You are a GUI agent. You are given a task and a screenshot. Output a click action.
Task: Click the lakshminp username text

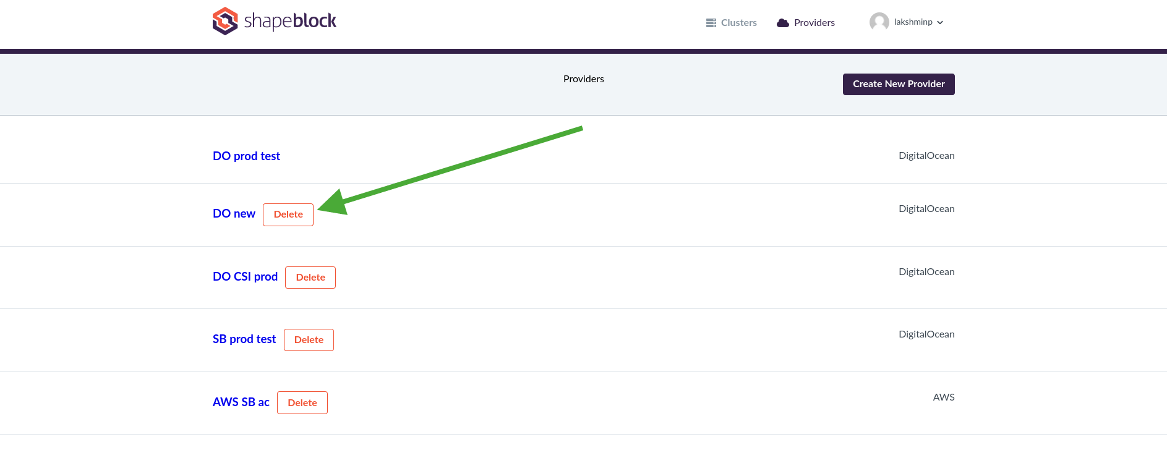coord(913,22)
